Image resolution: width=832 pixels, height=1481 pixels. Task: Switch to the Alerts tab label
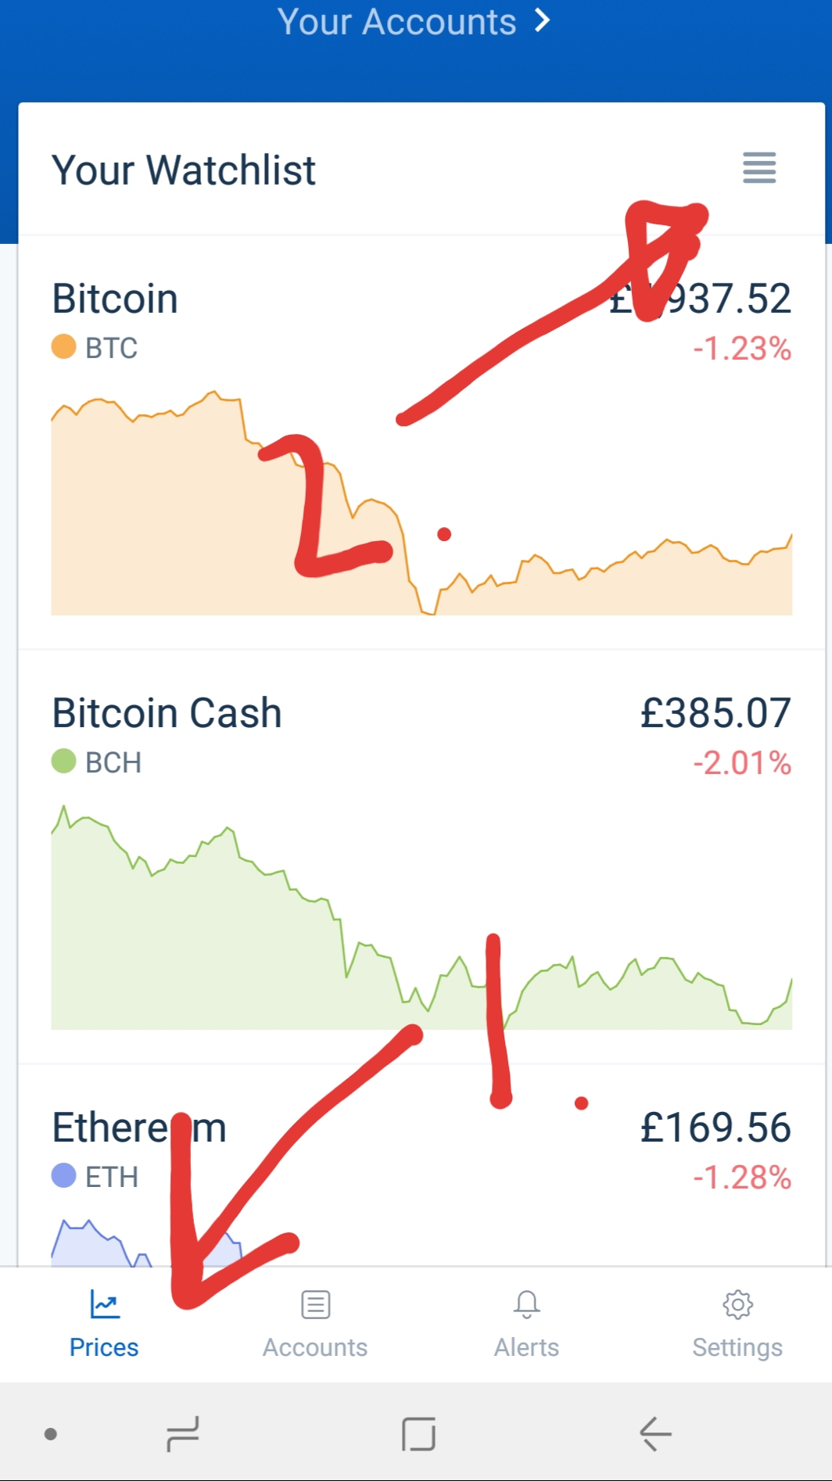[x=526, y=1347]
